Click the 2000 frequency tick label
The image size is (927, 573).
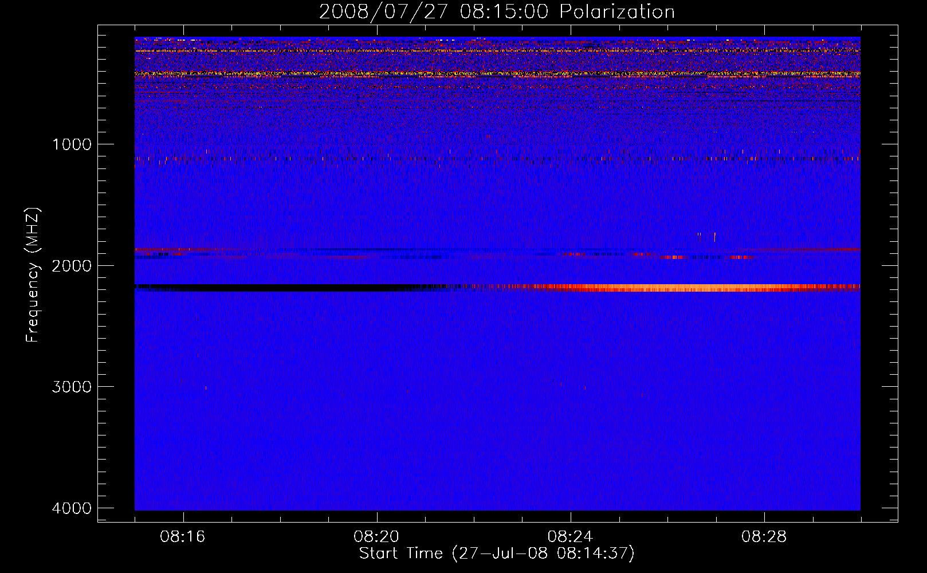point(72,265)
